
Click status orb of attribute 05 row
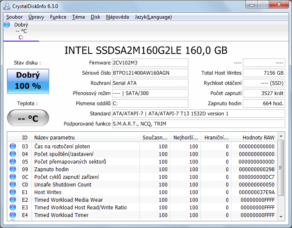click(13, 162)
